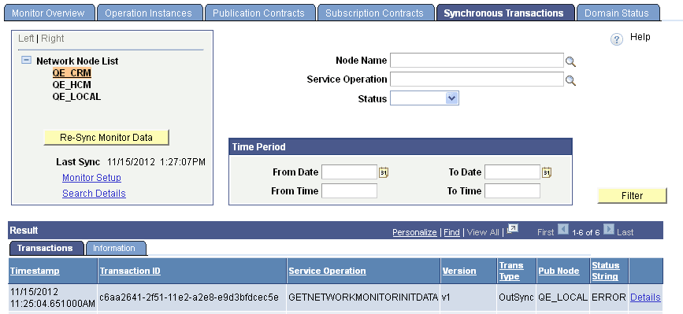Click the Left alignment link

[x=26, y=39]
